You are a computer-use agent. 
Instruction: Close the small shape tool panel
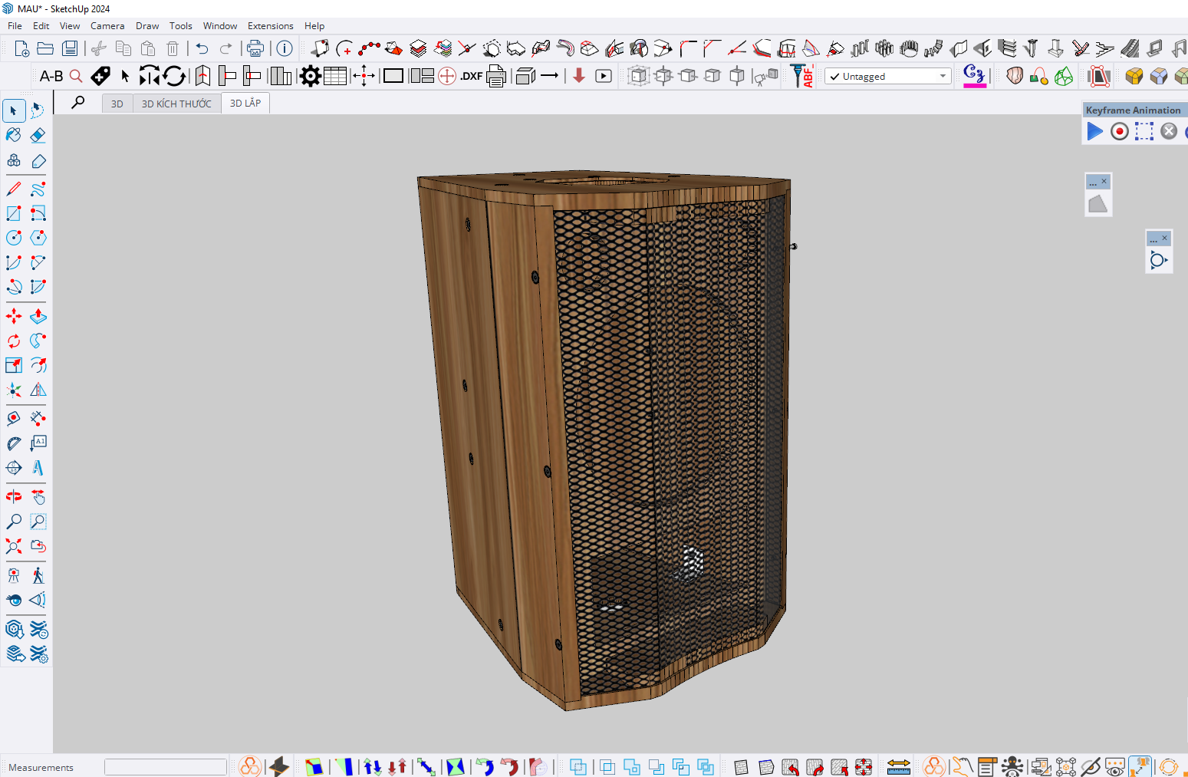point(1104,181)
